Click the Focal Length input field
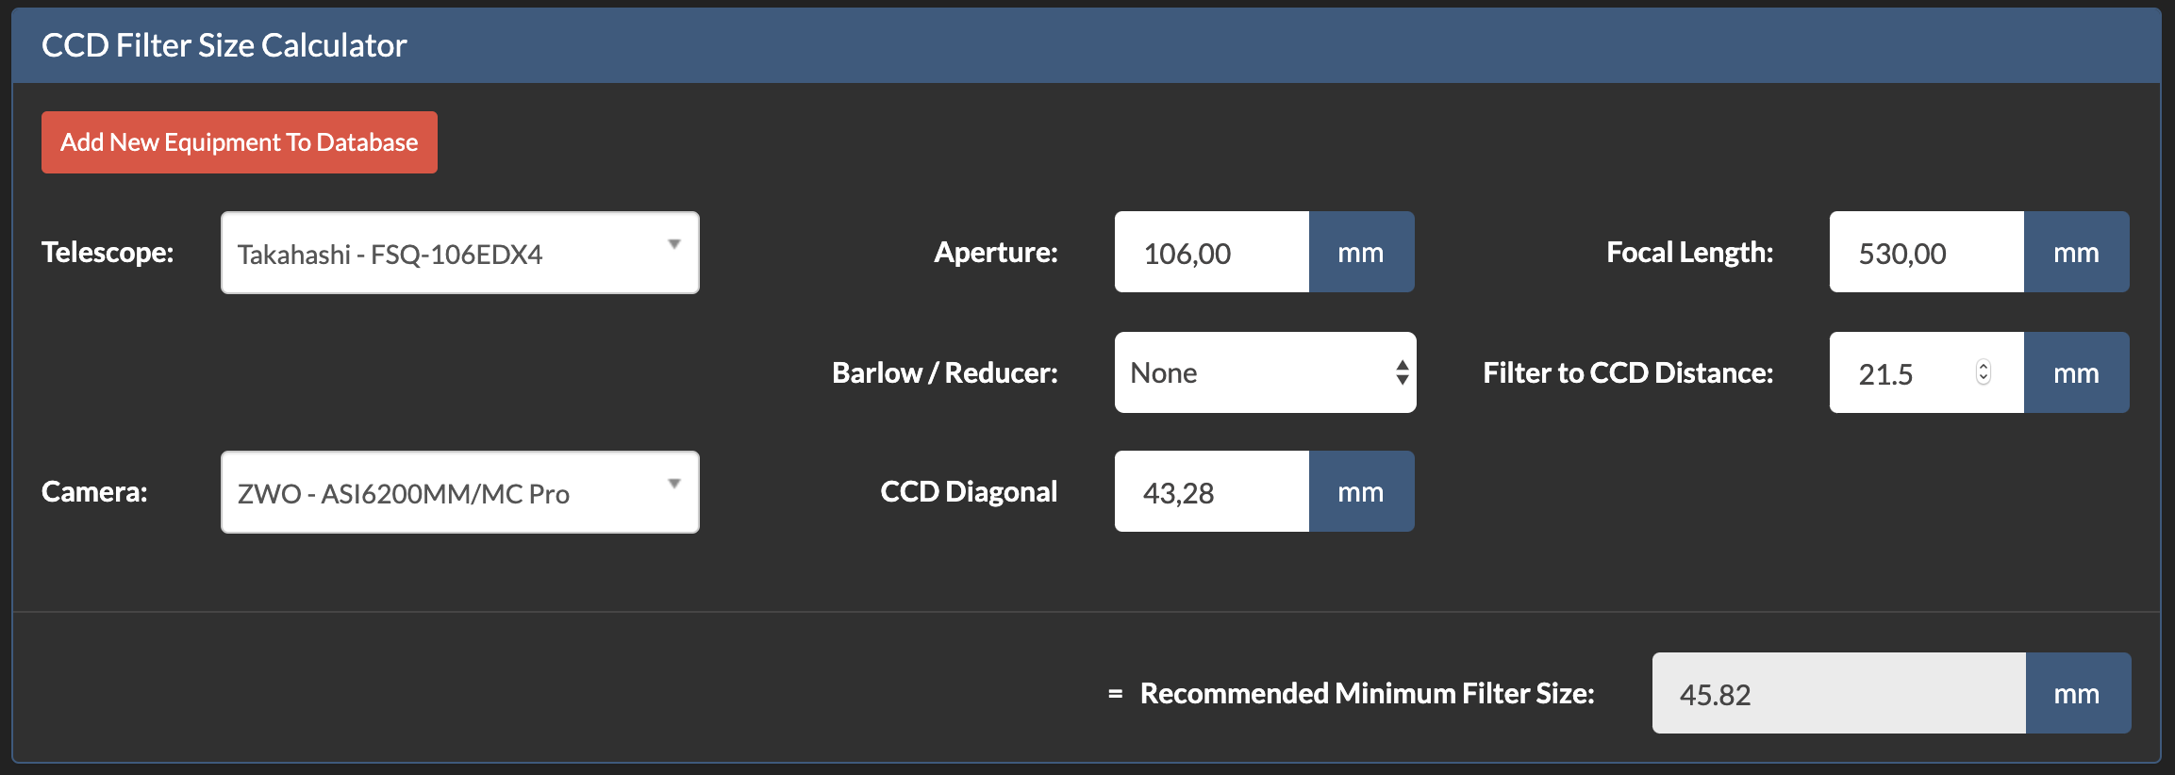2175x775 pixels. 1926,253
